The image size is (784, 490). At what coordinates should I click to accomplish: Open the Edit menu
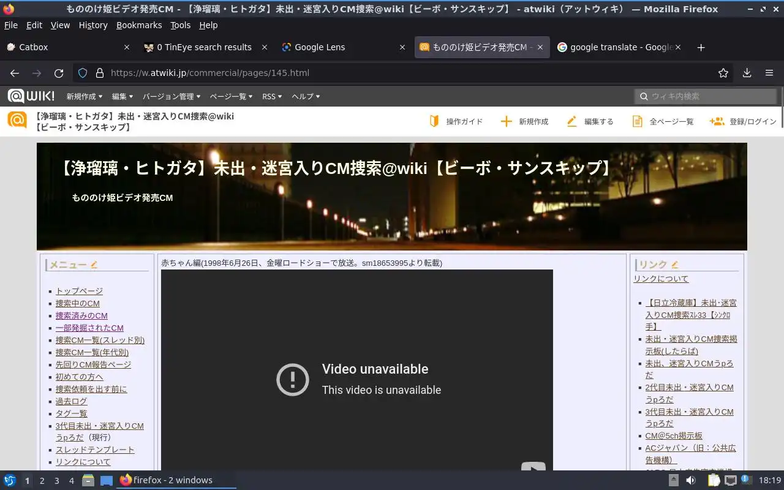34,25
